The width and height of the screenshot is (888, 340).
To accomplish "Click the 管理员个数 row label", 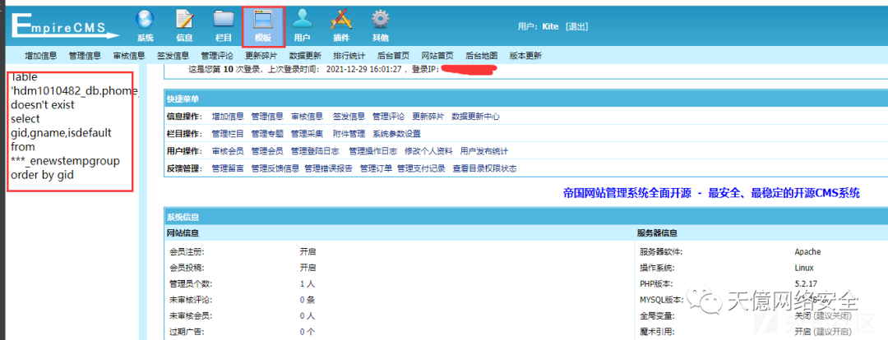I will tap(191, 283).
